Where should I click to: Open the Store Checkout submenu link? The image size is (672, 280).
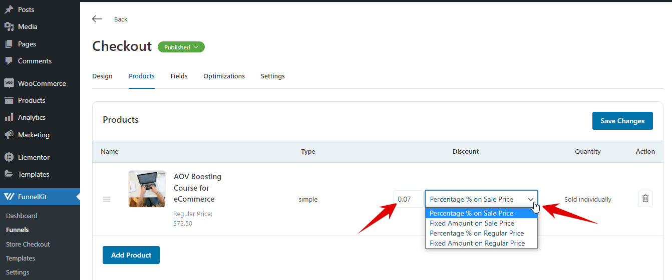[28, 244]
